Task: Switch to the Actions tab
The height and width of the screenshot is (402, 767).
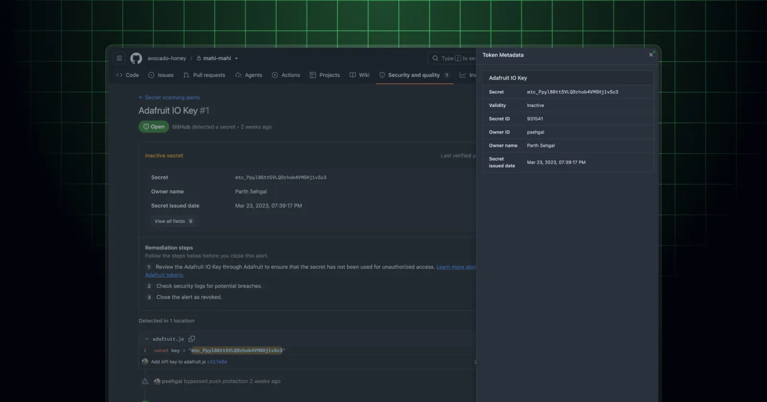Action: tap(286, 75)
